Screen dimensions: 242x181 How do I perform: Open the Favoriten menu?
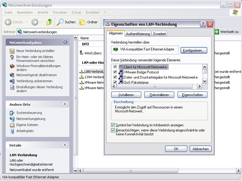click(60, 12)
